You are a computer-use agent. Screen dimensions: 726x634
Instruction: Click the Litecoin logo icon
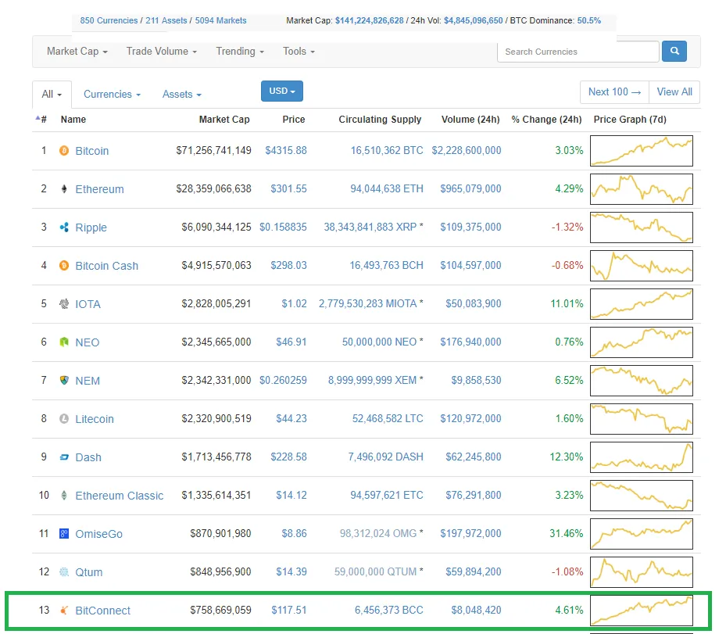point(64,419)
